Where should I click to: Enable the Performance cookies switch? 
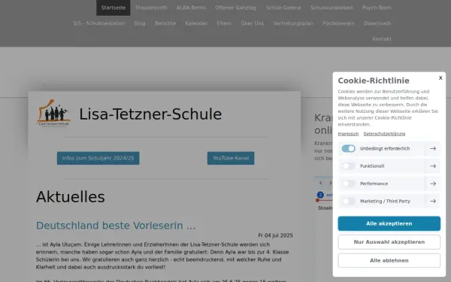[x=348, y=183]
